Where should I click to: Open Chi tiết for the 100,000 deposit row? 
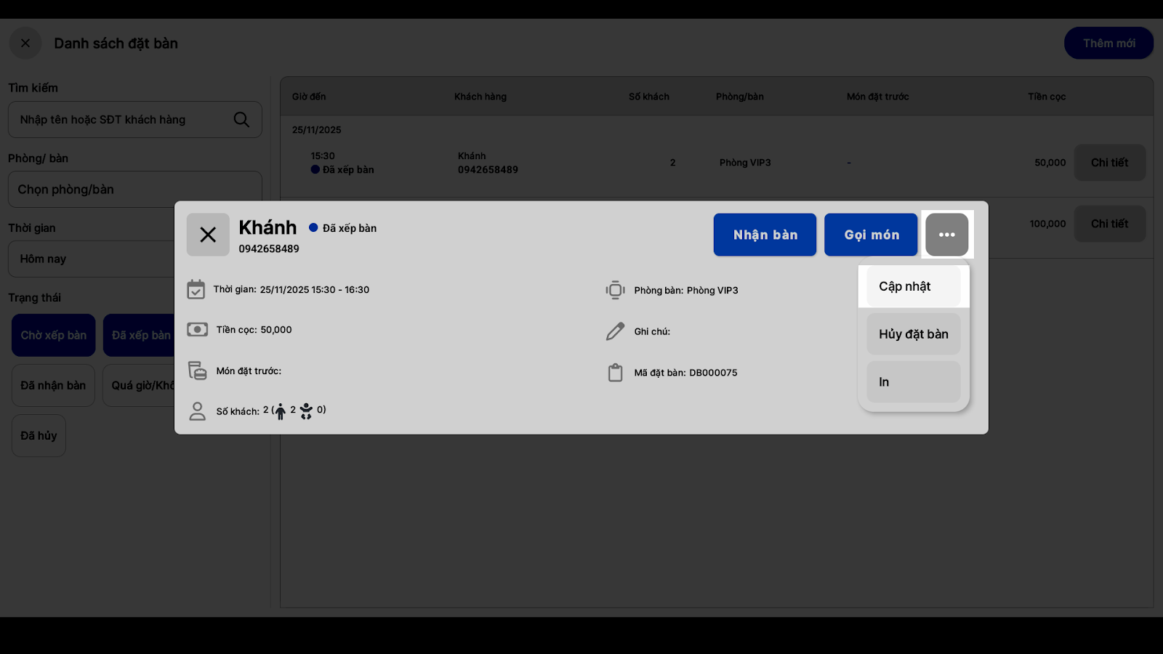click(1110, 224)
